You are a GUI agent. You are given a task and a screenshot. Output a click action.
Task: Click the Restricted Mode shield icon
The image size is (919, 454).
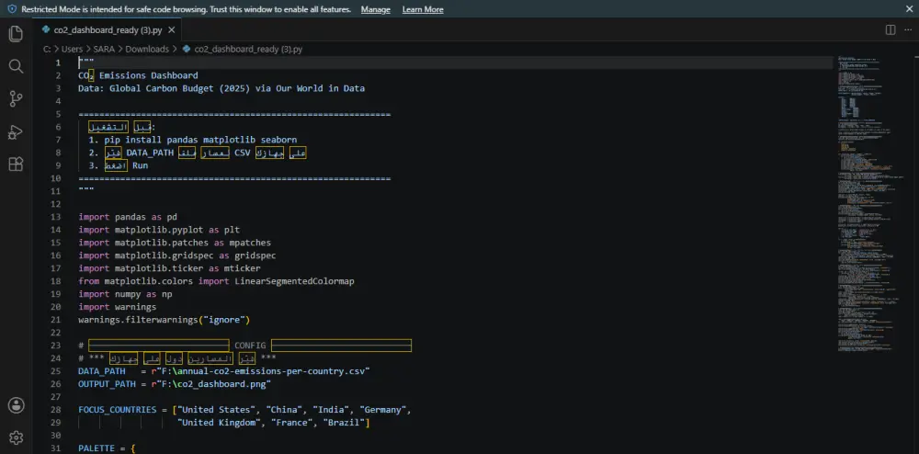[x=11, y=9]
